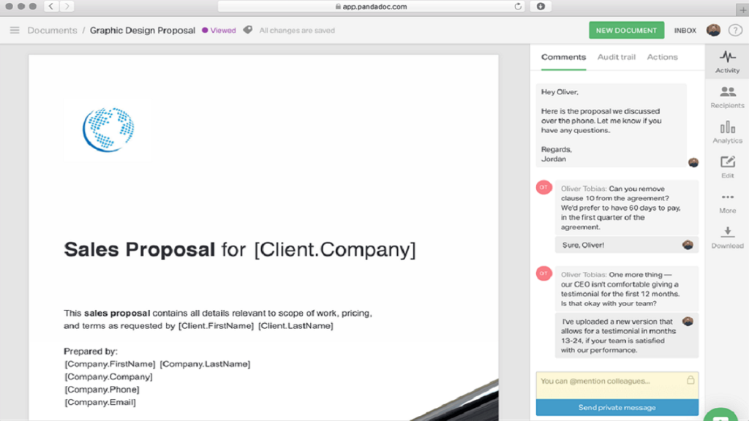Open the Activity panel
Viewport: 749px width, 421px height.
(x=727, y=62)
